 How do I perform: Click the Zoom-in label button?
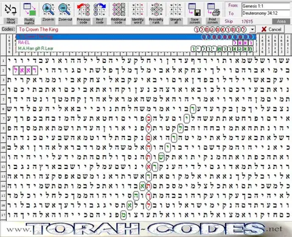pos(48,21)
